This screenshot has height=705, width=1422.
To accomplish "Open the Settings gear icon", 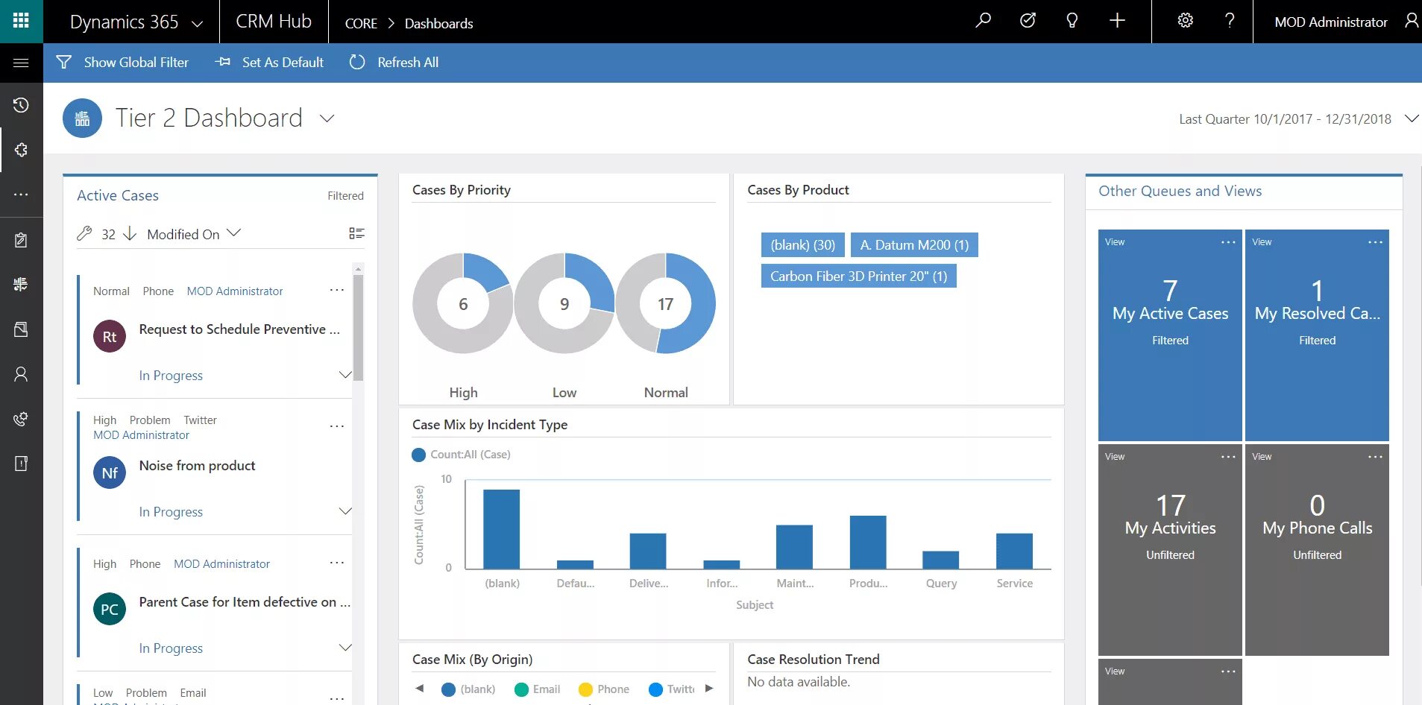I will click(x=1184, y=21).
